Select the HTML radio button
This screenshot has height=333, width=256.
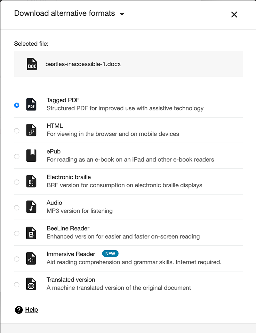tap(17, 131)
